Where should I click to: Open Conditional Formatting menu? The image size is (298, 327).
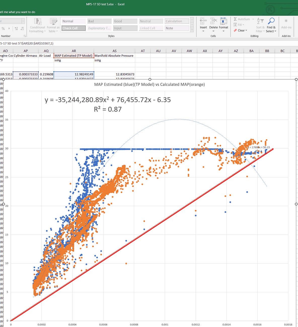point(37,25)
